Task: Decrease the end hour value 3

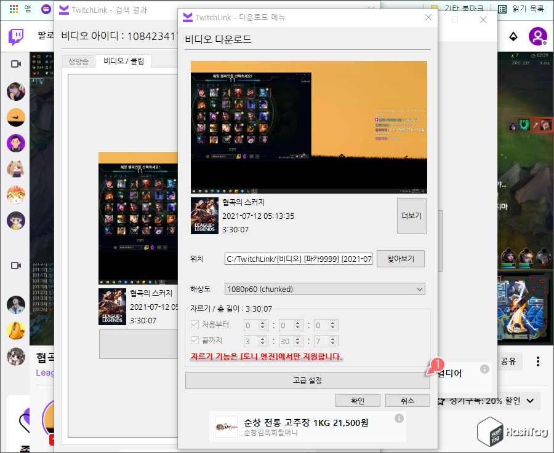Action: coord(262,344)
